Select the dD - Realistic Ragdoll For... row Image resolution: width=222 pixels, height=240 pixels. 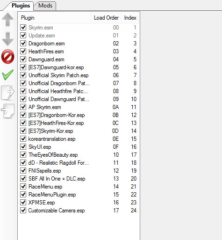79,163
